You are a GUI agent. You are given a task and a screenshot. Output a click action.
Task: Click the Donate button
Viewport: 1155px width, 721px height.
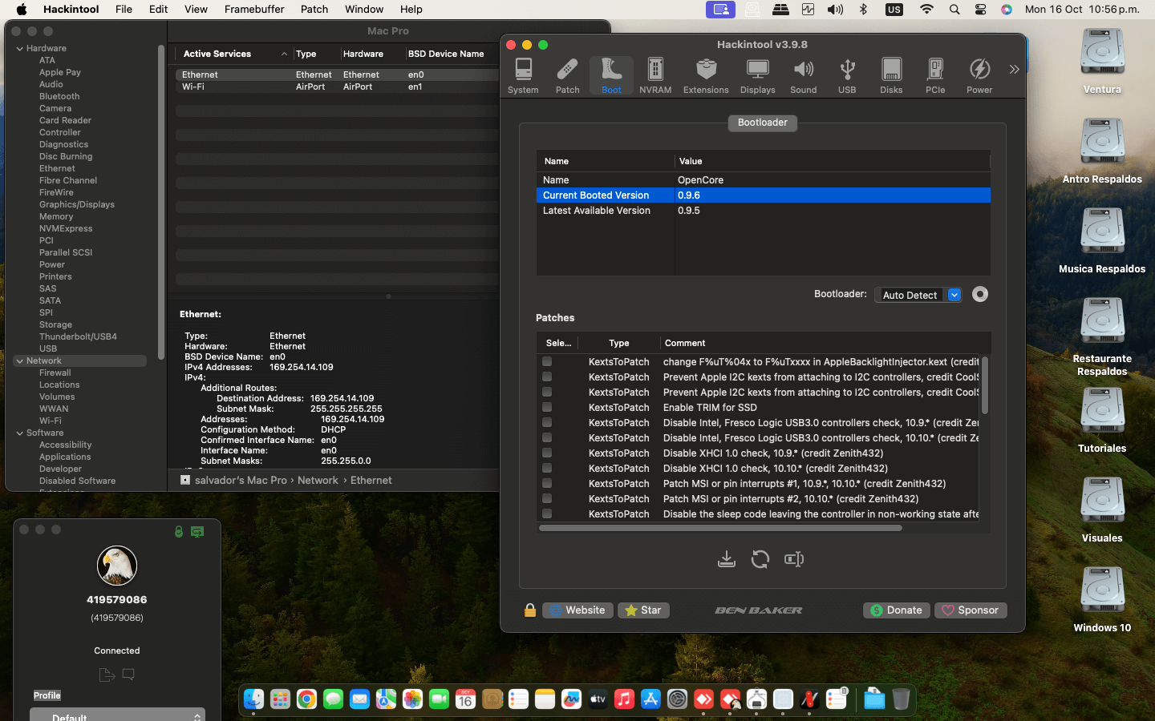896,610
